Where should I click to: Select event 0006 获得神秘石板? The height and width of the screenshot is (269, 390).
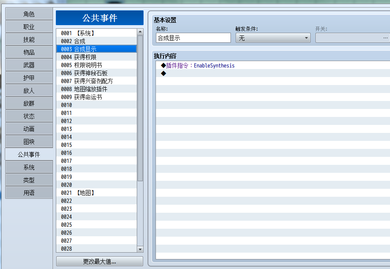[x=97, y=73]
